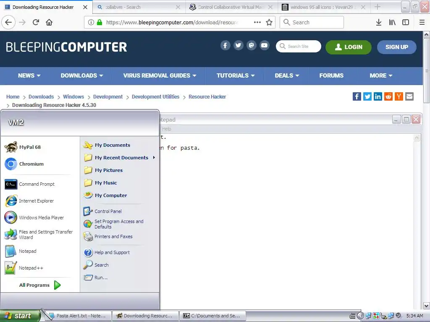Expand All Programs list

[x=40, y=285]
